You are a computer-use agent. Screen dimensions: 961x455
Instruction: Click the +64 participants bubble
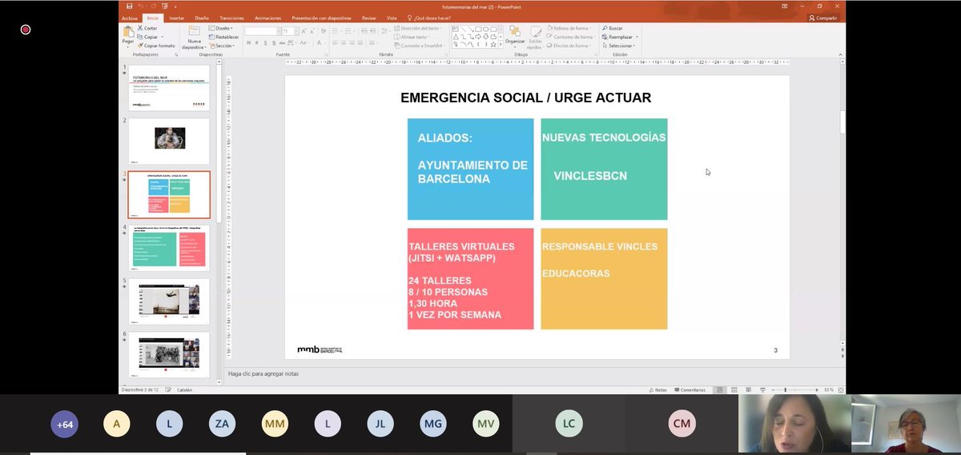pyautogui.click(x=65, y=425)
